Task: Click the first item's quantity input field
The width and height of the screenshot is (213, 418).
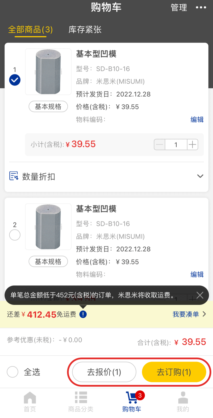Action: tap(176, 145)
